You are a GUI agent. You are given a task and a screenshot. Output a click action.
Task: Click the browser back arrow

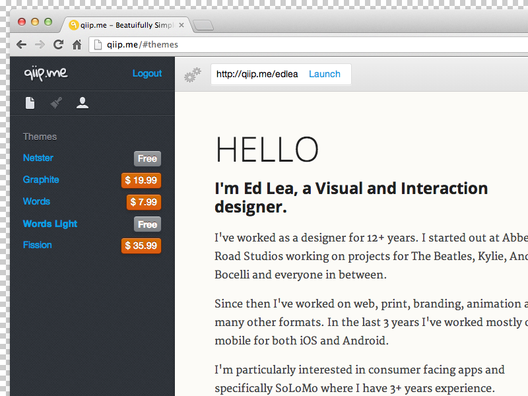click(x=22, y=45)
